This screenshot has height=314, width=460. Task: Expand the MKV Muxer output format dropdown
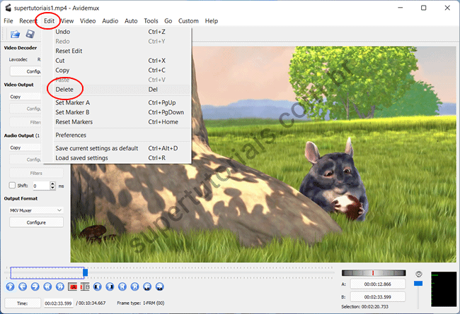point(36,210)
